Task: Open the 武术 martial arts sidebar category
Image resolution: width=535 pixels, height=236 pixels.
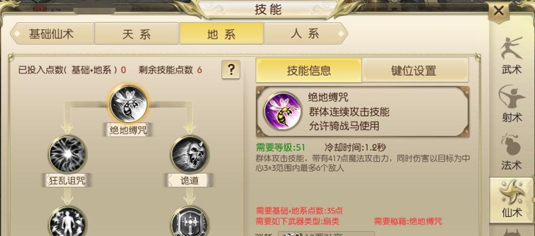Action: point(511,56)
